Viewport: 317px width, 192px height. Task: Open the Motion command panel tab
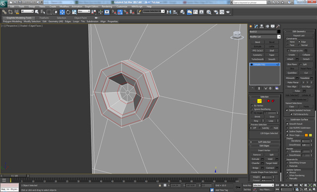[x=267, y=26]
